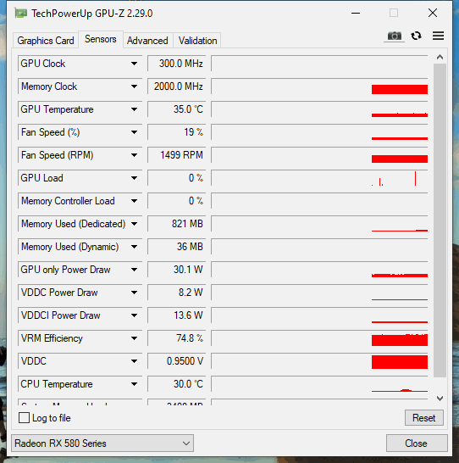Click the Memory Clock history graph
459x463 pixels.
pos(319,86)
